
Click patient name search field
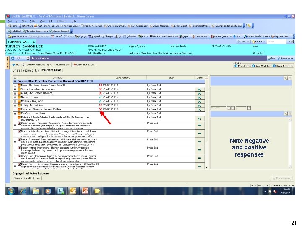(x=277, y=41)
